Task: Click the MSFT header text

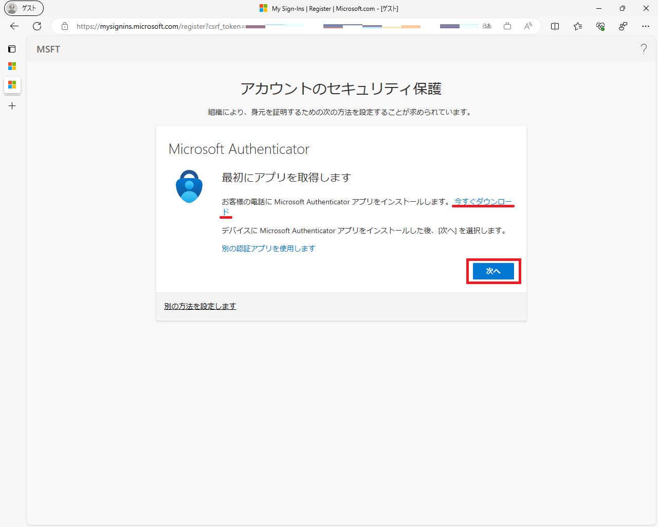Action: pos(48,49)
